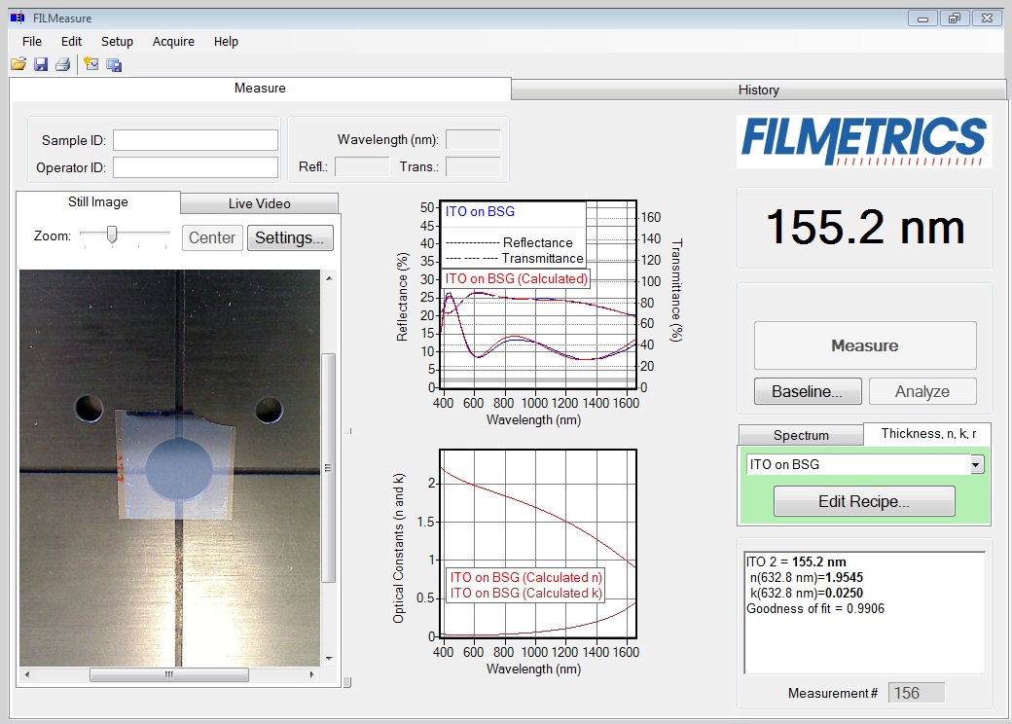Open camera Settings... dialog
Viewport: 1012px width, 724px height.
pyautogui.click(x=290, y=237)
